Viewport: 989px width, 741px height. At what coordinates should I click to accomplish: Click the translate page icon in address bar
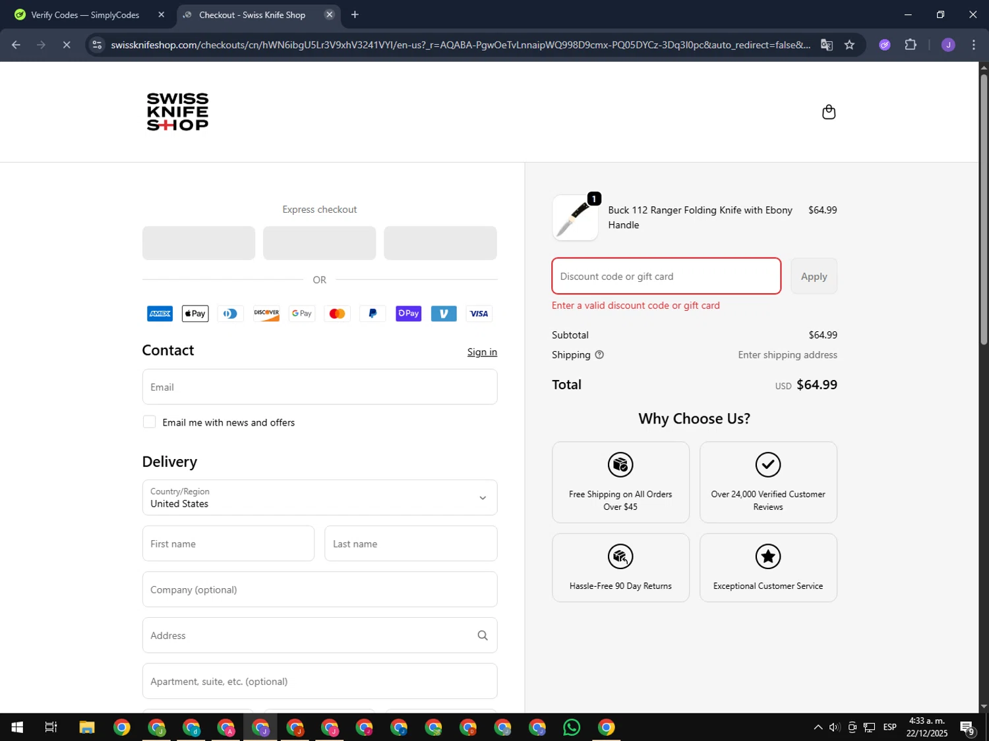(x=826, y=45)
